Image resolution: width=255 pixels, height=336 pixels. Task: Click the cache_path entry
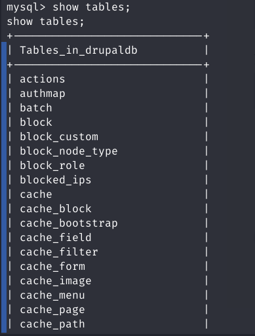click(x=52, y=324)
